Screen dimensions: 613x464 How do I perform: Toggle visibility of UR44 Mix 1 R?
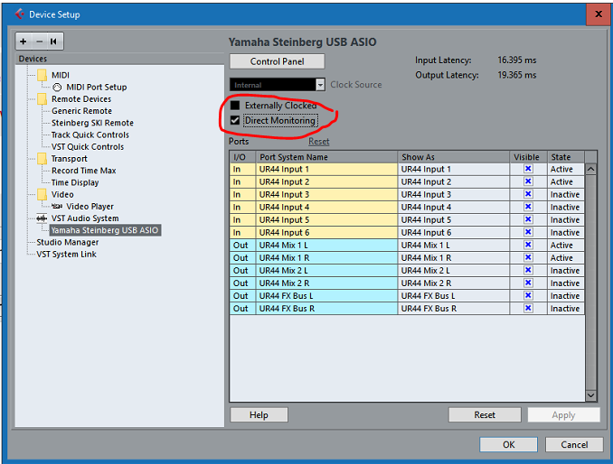point(528,257)
